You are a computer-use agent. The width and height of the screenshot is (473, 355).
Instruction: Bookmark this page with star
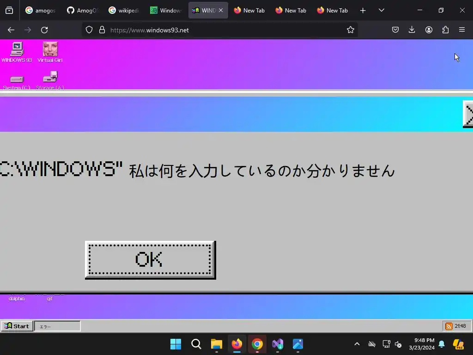pyautogui.click(x=350, y=30)
